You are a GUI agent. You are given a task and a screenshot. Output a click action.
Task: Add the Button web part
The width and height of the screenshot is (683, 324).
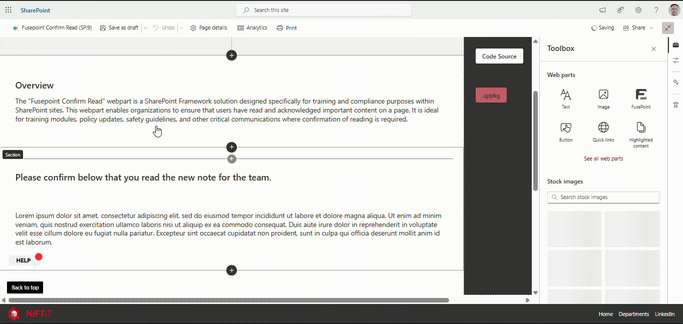565,131
